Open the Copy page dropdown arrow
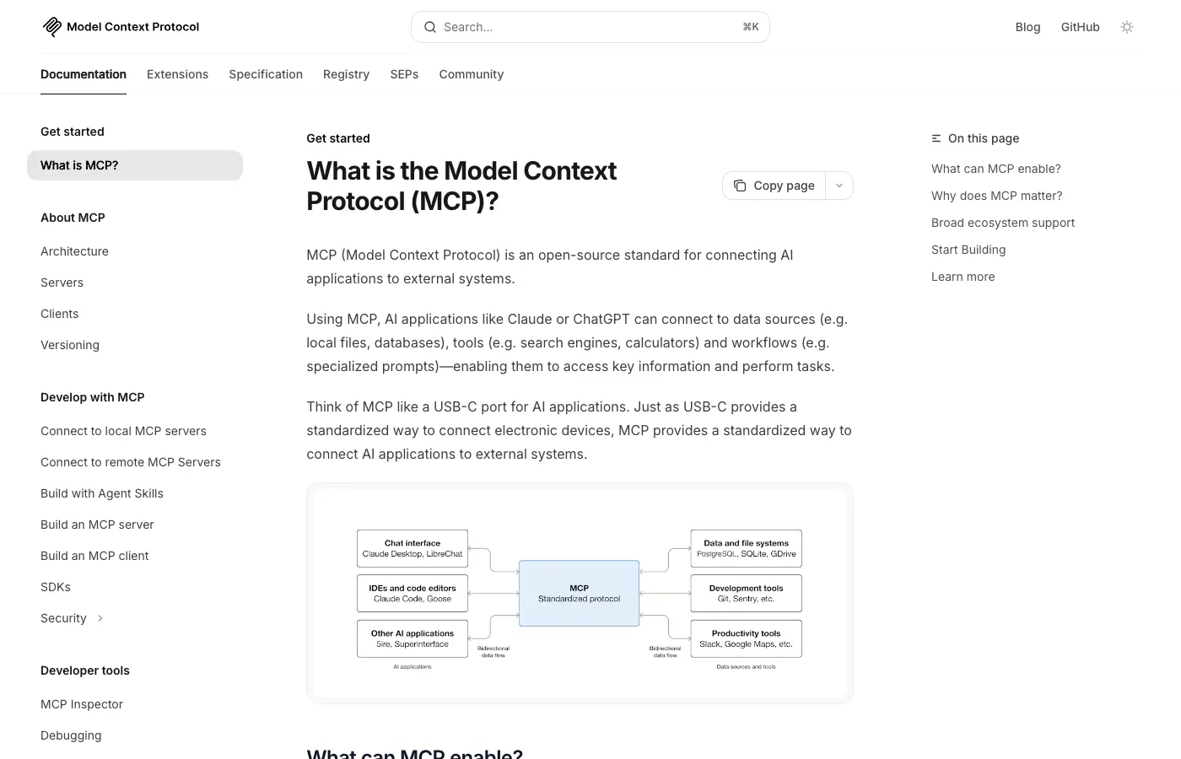1181x759 pixels. tap(839, 186)
